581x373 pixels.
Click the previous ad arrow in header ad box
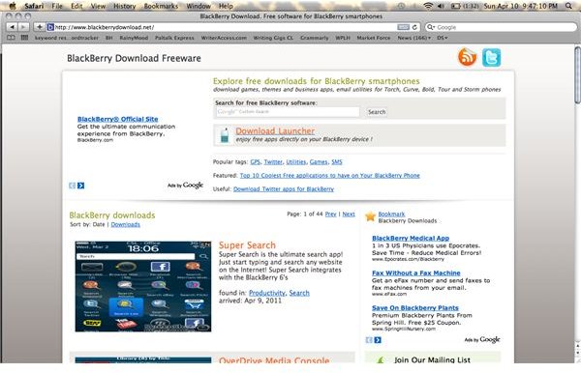pos(73,186)
